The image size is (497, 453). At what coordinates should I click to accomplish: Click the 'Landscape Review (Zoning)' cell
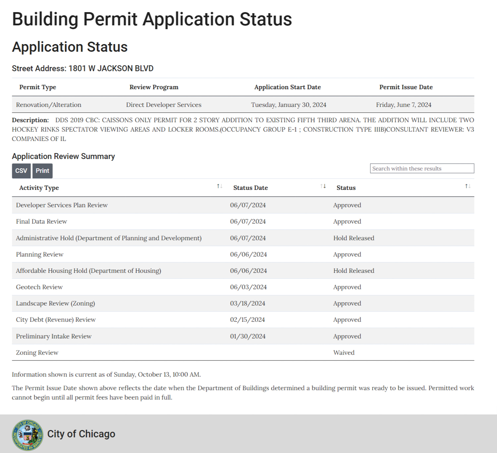55,304
